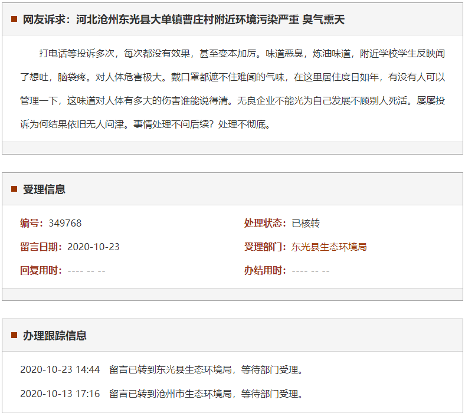465x413 pixels.
Task: Click the square bullet icon beside 受理信息
Action: tap(14, 189)
